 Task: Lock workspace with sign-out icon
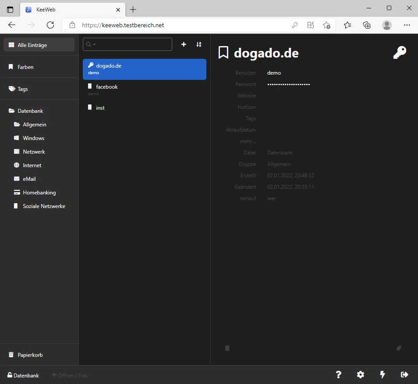(x=404, y=374)
